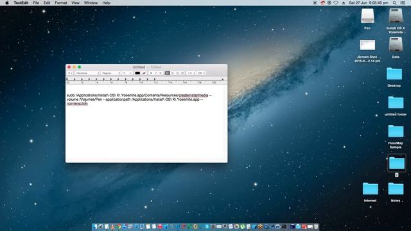This screenshot has height=231, width=411.
Task: Open the Regular typeface dropdown
Action: [x=111, y=73]
